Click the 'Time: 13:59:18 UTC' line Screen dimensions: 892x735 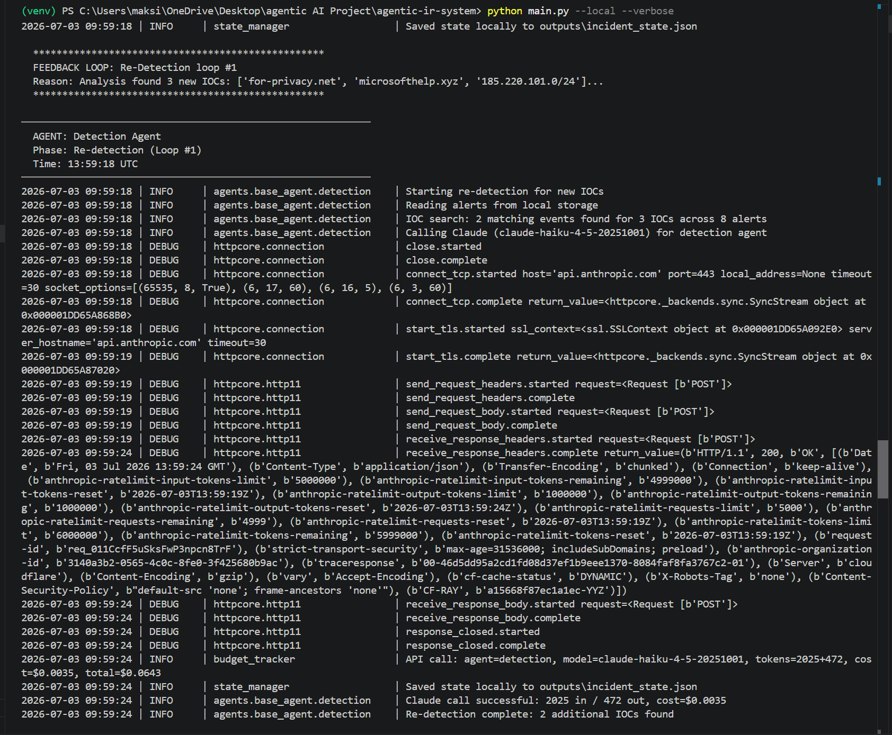[85, 164]
